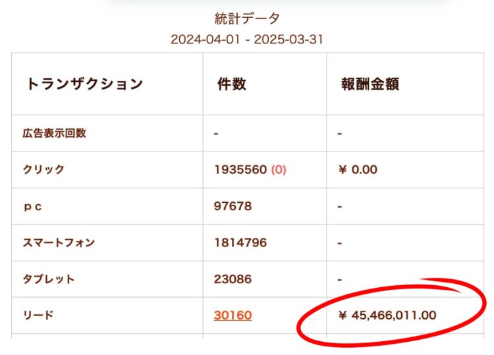The image size is (494, 355).
Task: Click the ¥ 0.00 reward amount
Action: tap(358, 169)
